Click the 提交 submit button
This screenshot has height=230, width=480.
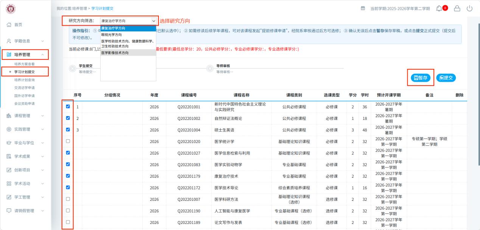(446, 78)
